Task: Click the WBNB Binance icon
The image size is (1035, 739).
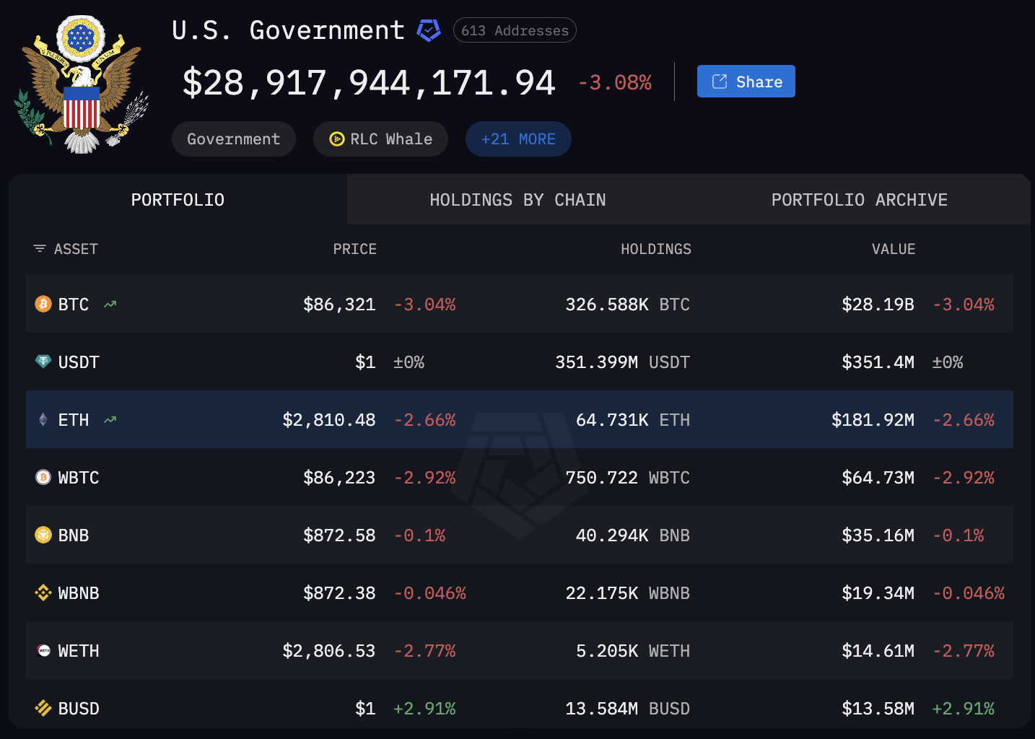Action: coord(43,592)
